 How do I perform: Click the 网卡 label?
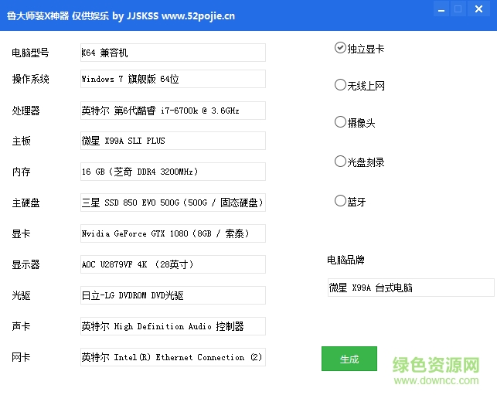point(21,357)
